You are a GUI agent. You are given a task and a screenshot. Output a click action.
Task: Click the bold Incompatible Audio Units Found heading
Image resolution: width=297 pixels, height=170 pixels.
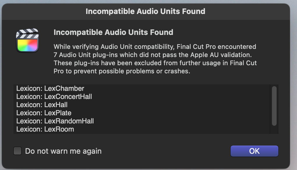113,32
